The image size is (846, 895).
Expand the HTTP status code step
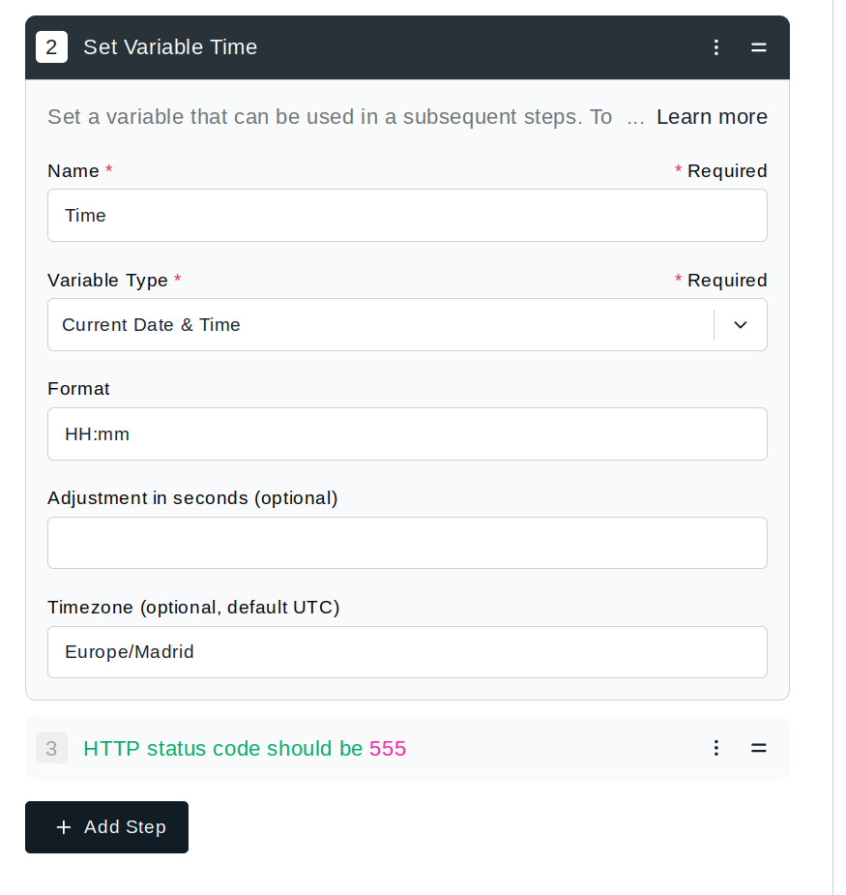point(407,748)
